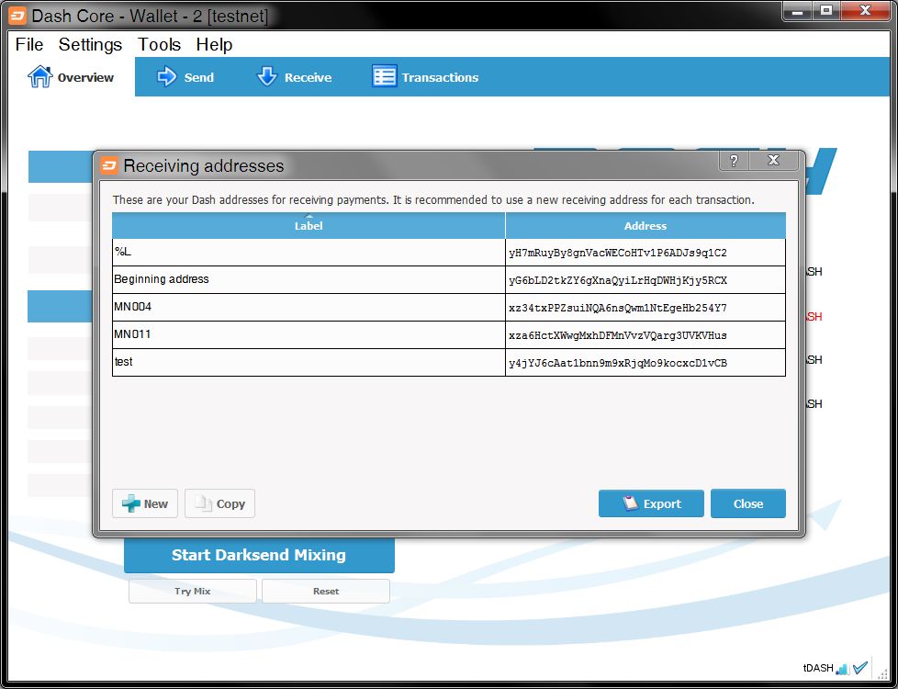Open the Help menu
898x689 pixels.
214,44
